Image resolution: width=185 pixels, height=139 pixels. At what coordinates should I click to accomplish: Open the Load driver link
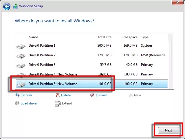point(29,103)
